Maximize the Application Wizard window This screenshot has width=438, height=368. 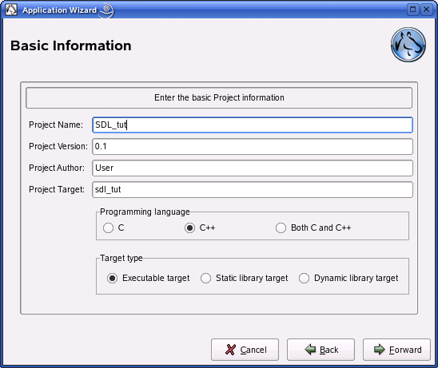pyautogui.click(x=412, y=10)
